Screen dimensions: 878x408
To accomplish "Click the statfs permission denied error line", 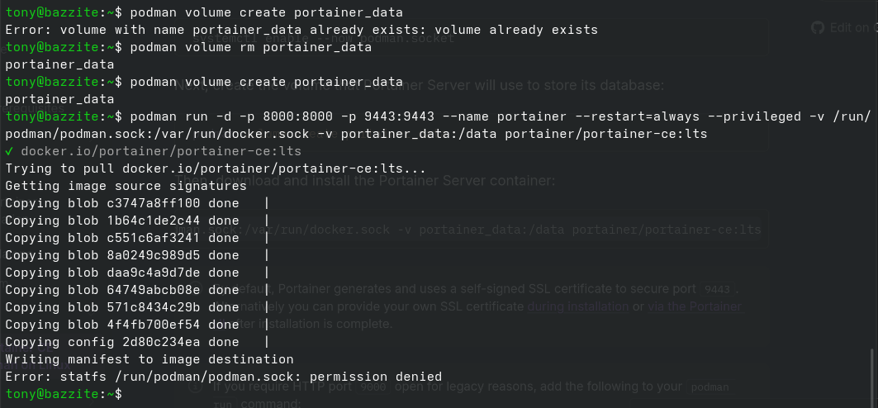I will pos(223,377).
